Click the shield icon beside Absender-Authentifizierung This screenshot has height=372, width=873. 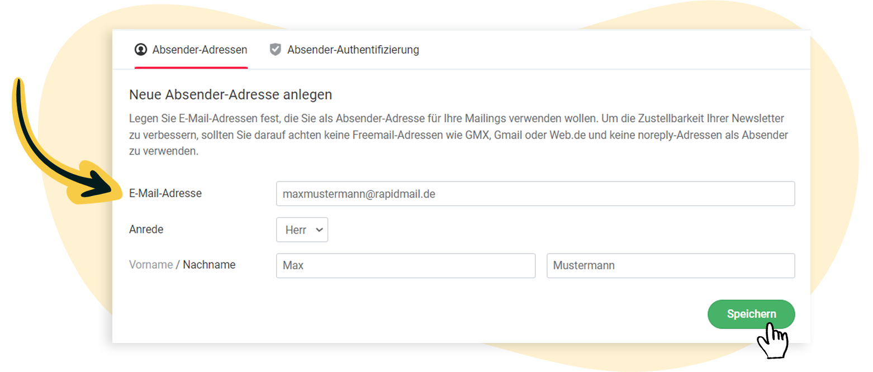275,49
